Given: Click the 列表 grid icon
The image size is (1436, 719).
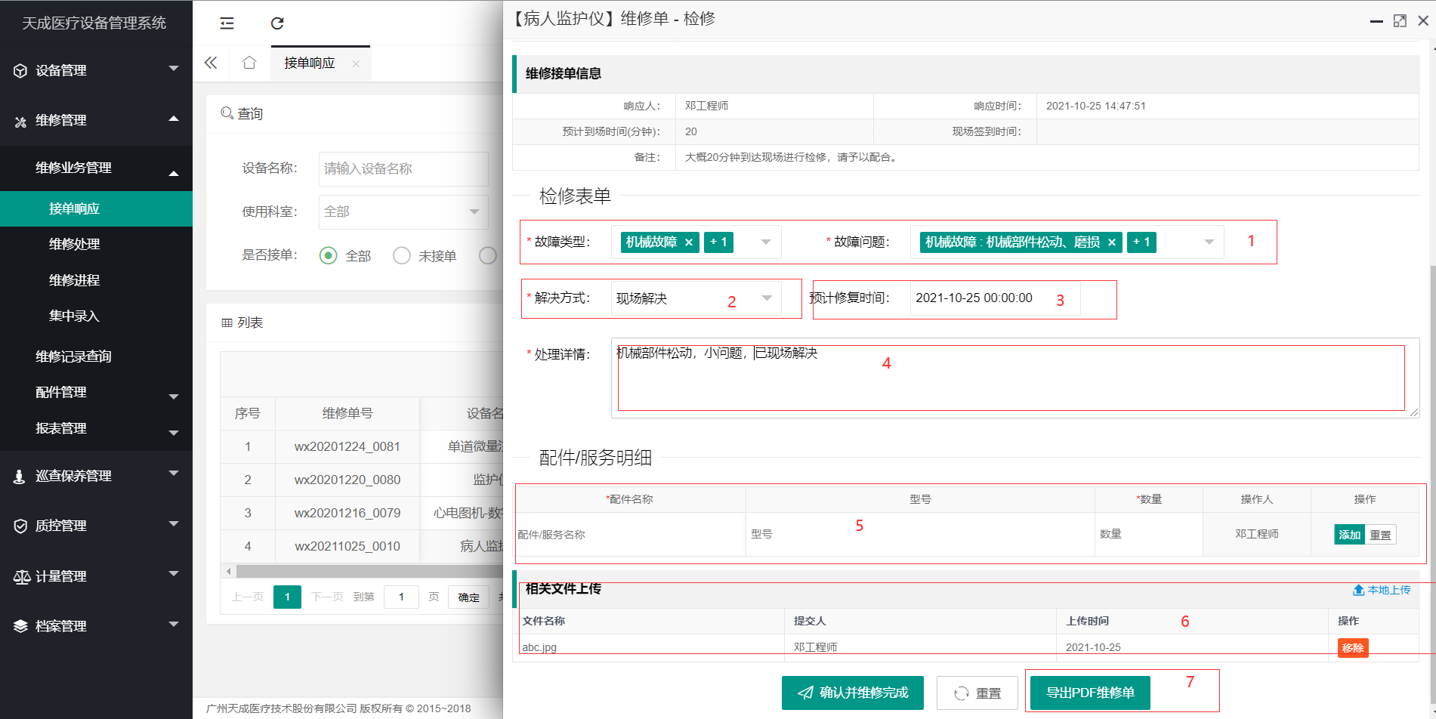Looking at the screenshot, I should [227, 322].
